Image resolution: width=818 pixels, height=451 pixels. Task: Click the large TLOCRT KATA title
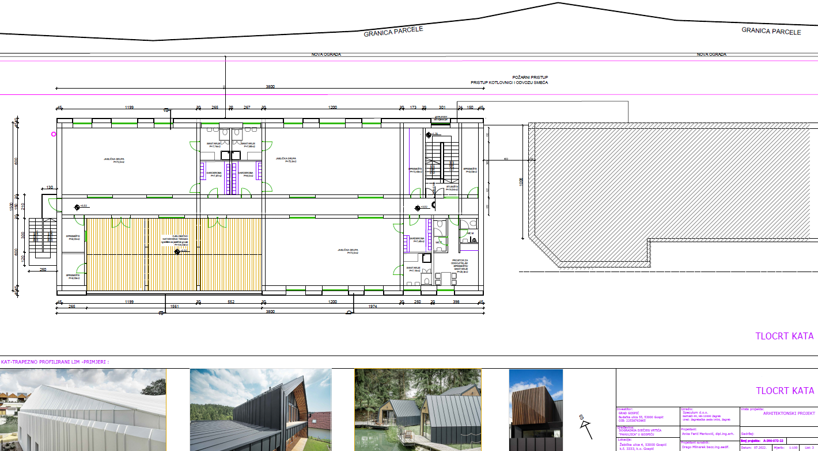(x=785, y=391)
